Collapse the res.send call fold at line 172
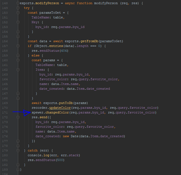Viewport: 181px width, 175px height. click(18, 117)
